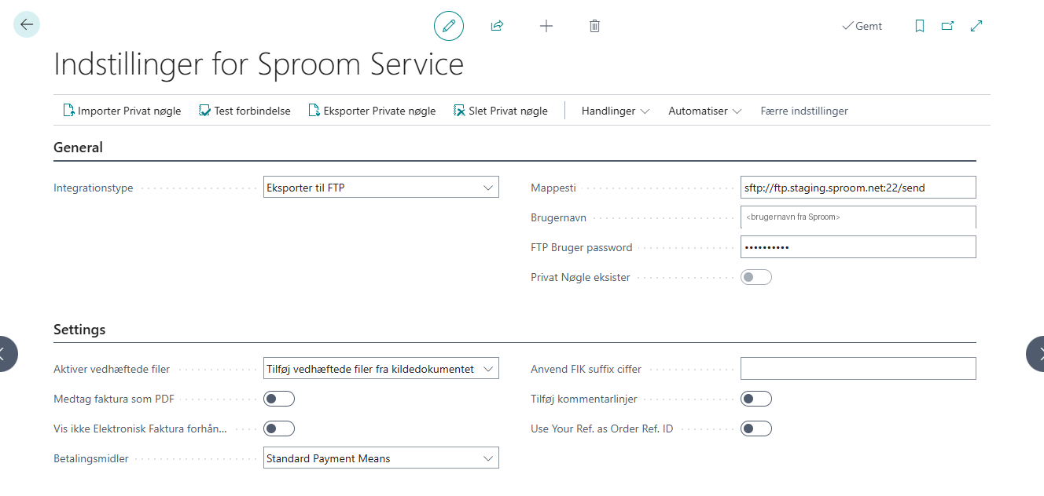
Task: Click the Mappesti input field
Action: [858, 187]
